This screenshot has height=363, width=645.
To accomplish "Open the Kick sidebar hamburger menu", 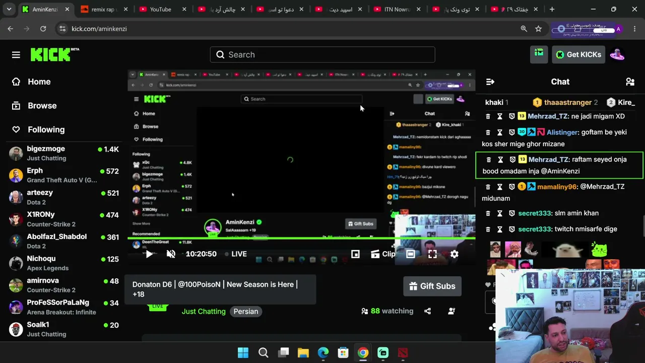I will (x=16, y=54).
